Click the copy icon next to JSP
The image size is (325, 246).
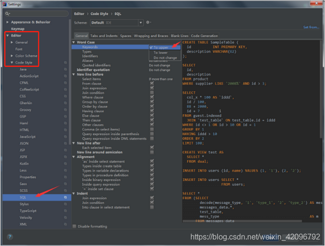65,150
